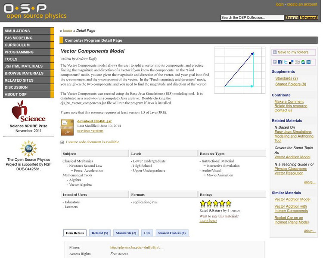Open the Cite tab

[x=147, y=233]
